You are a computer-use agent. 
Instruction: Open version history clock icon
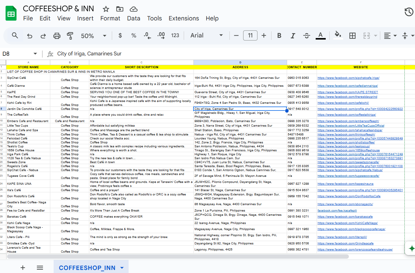point(409,12)
